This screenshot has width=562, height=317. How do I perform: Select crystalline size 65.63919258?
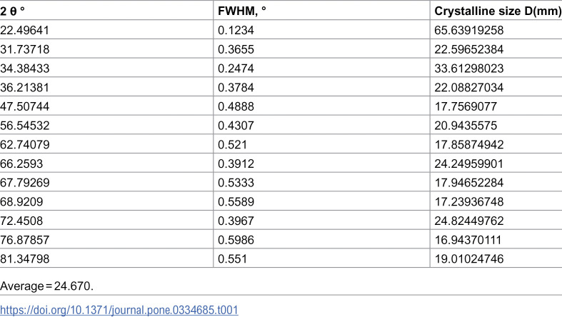pyautogui.click(x=469, y=30)
